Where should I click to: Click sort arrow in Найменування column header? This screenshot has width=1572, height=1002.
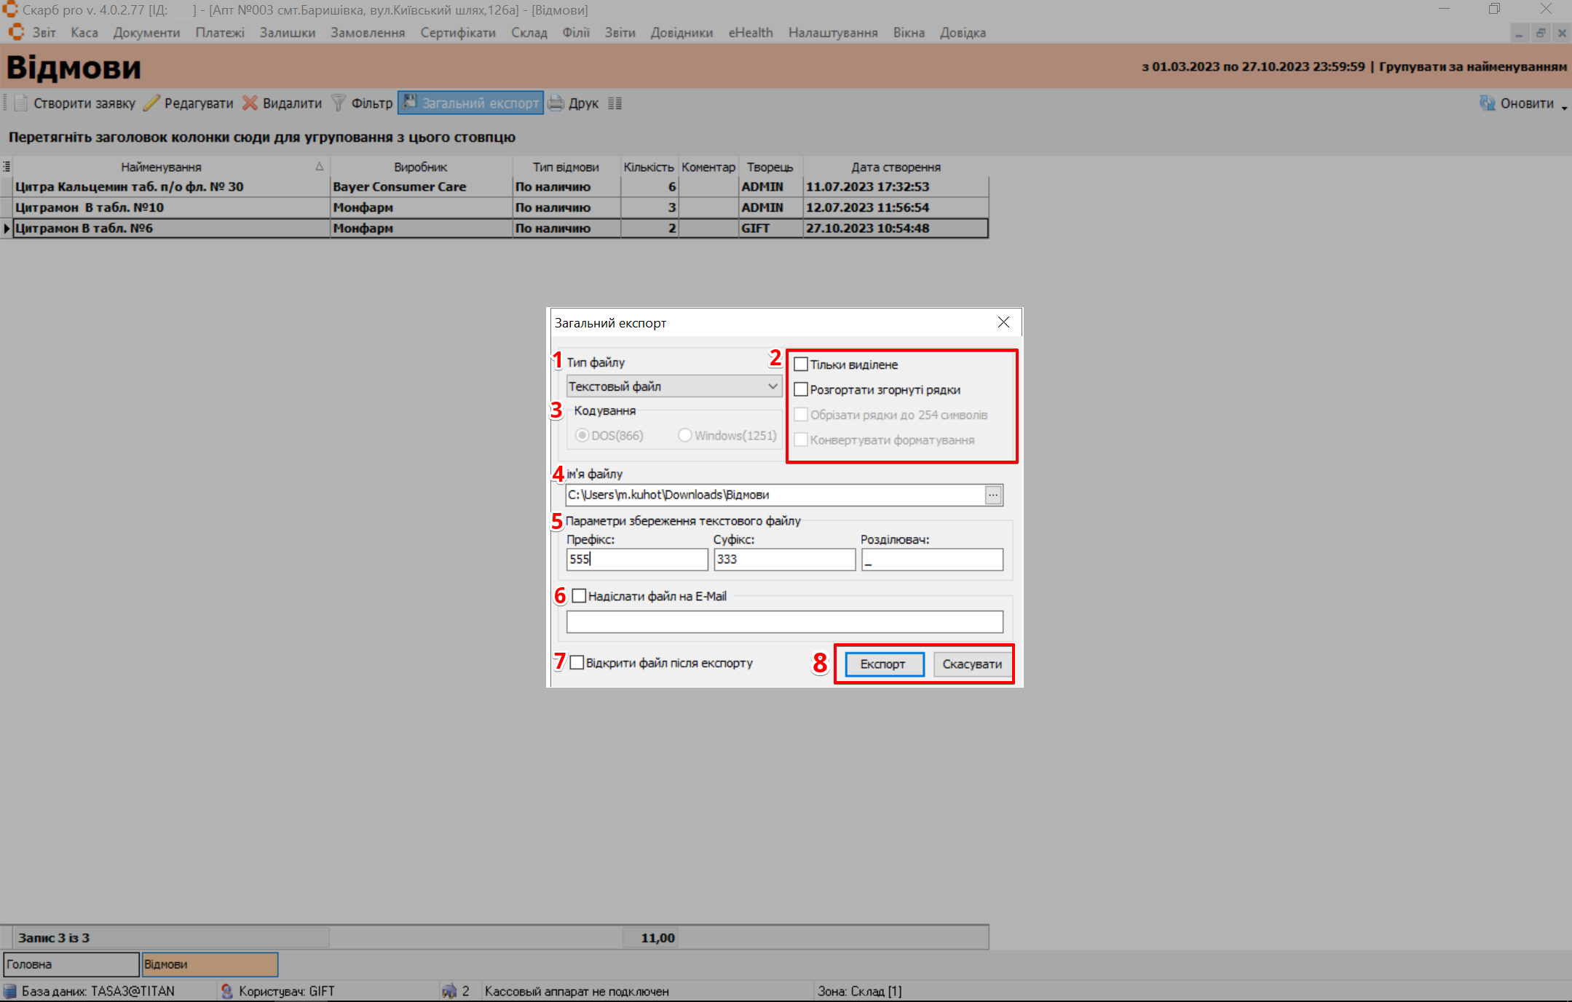tap(319, 167)
